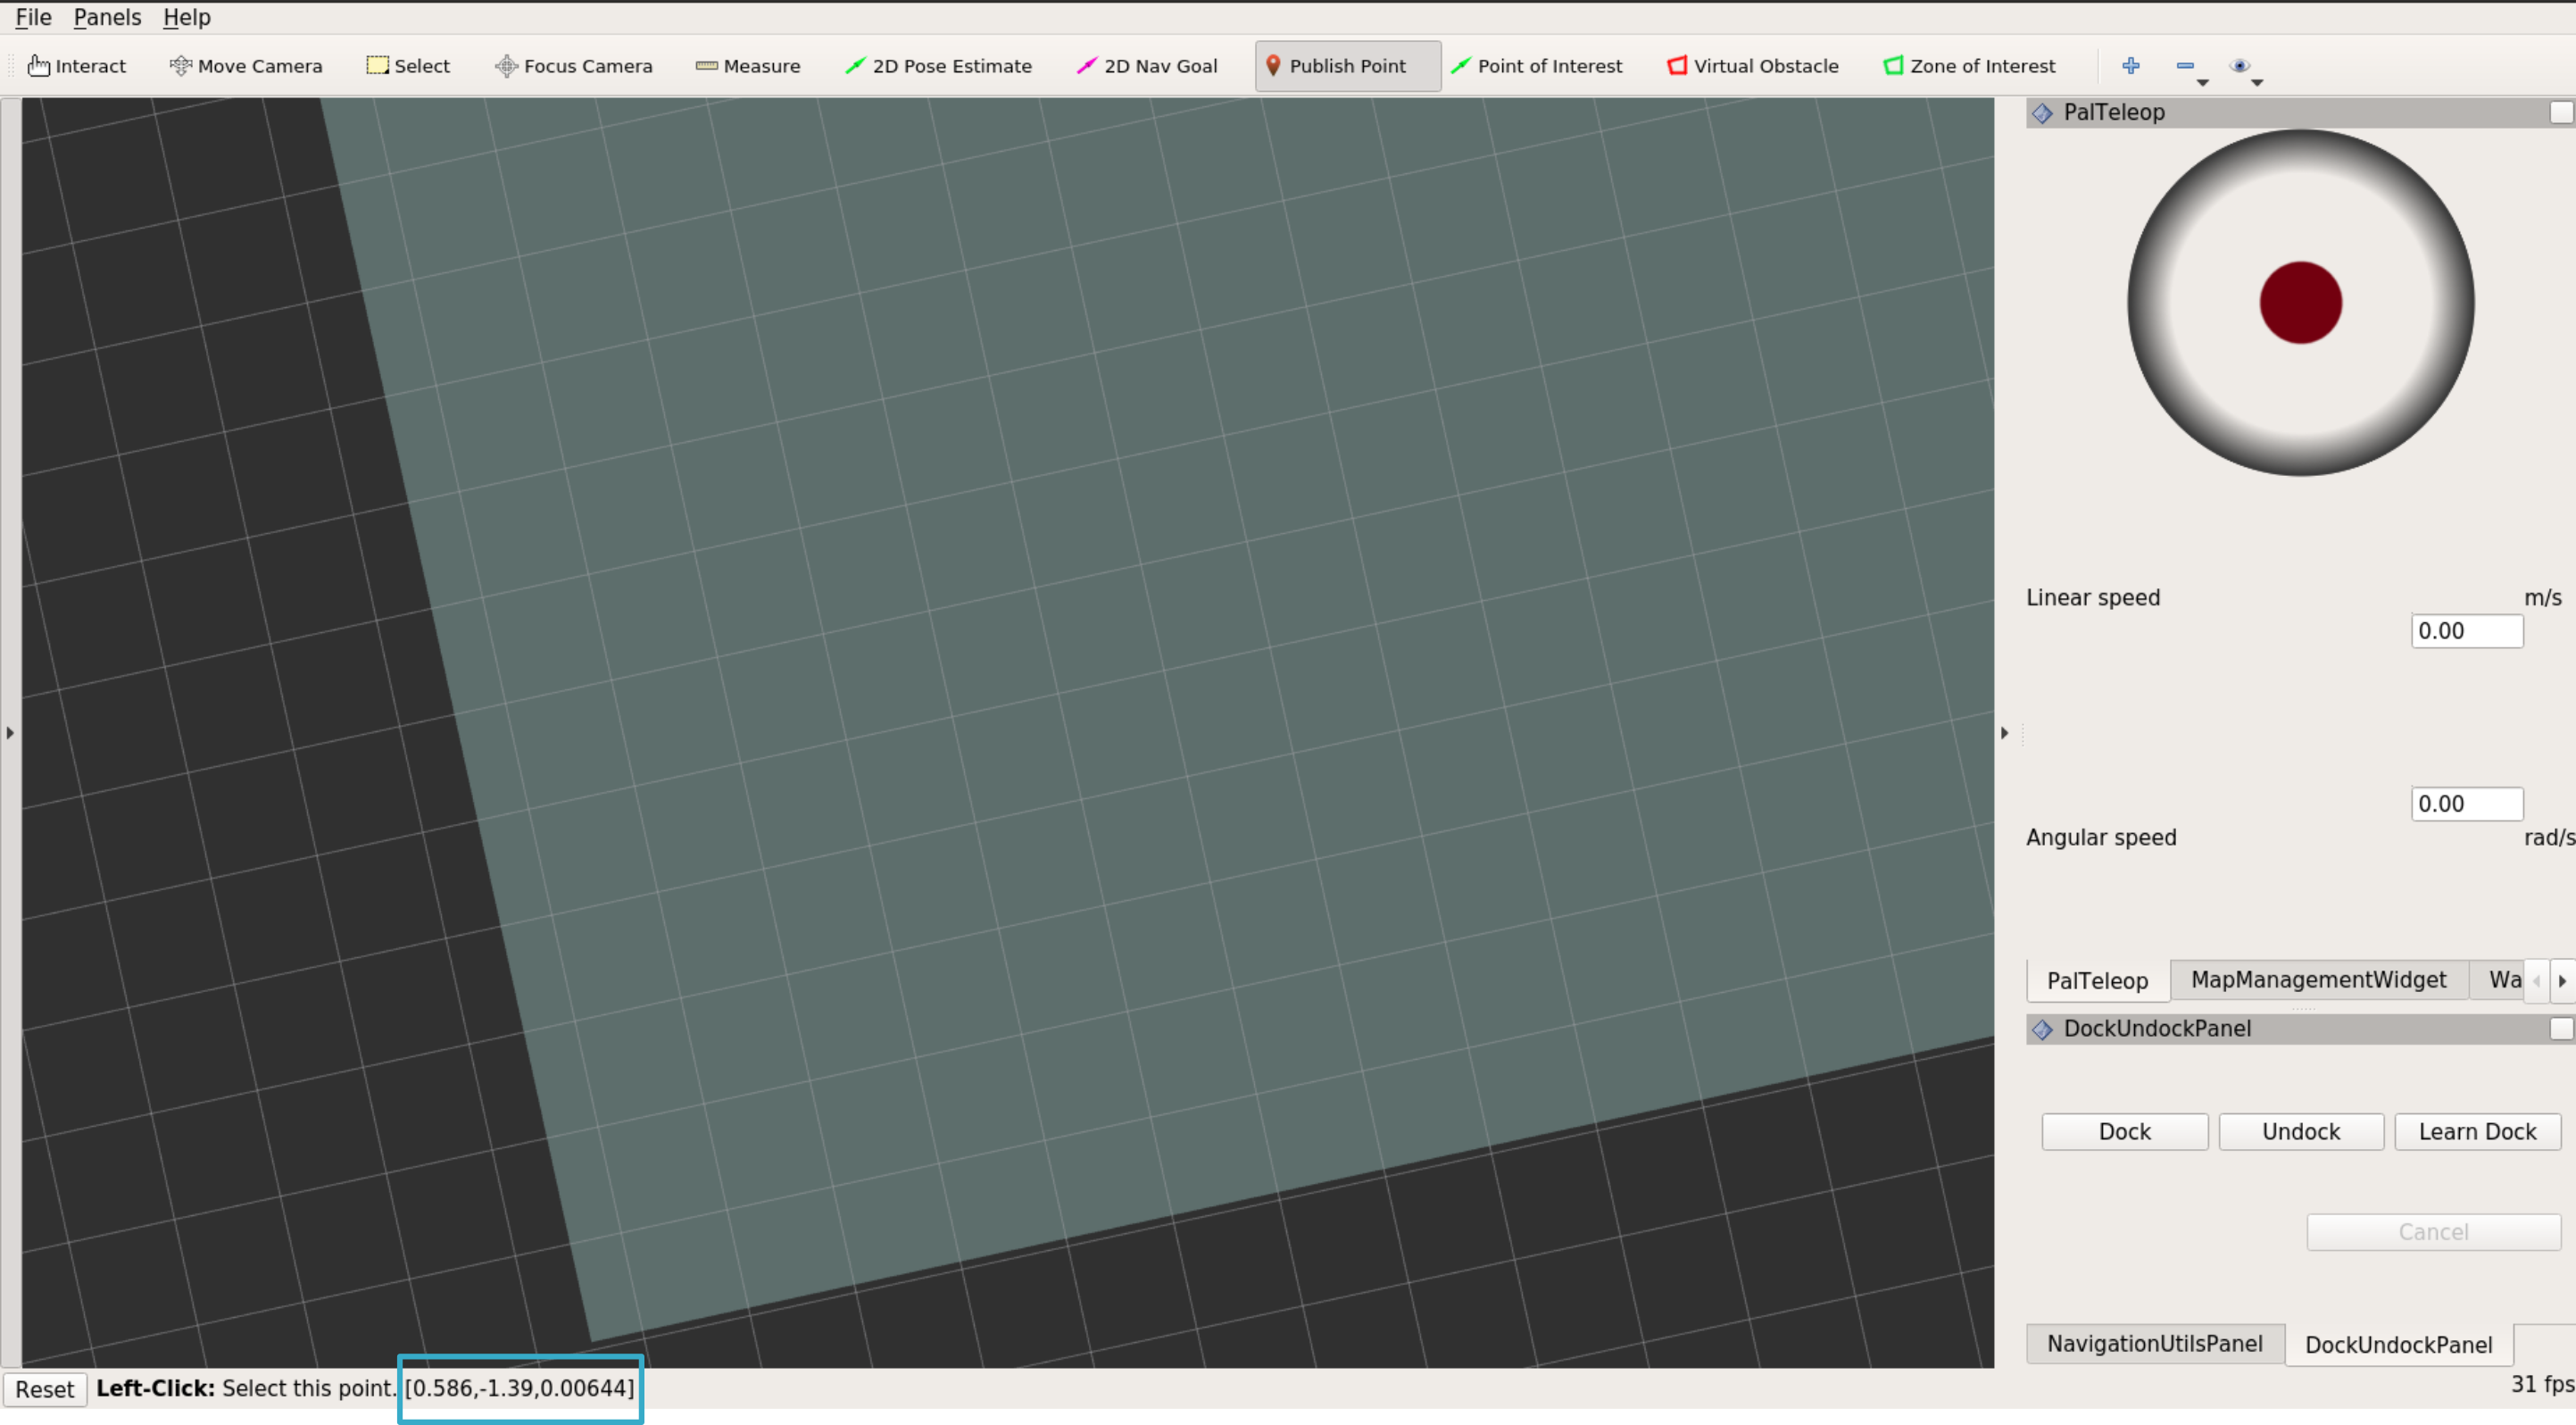This screenshot has height=1425, width=2576.
Task: Click the 2D Pose Estimate tool
Action: pos(940,65)
